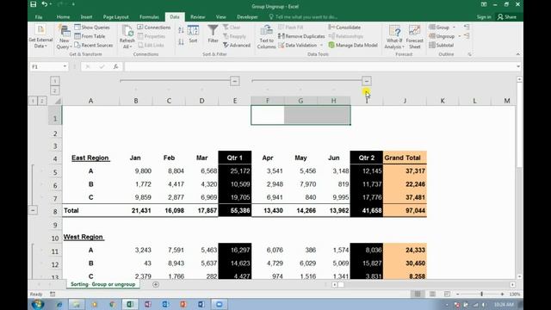The image size is (551, 310).
Task: Launch Text to Columns wizard
Action: coord(266,37)
